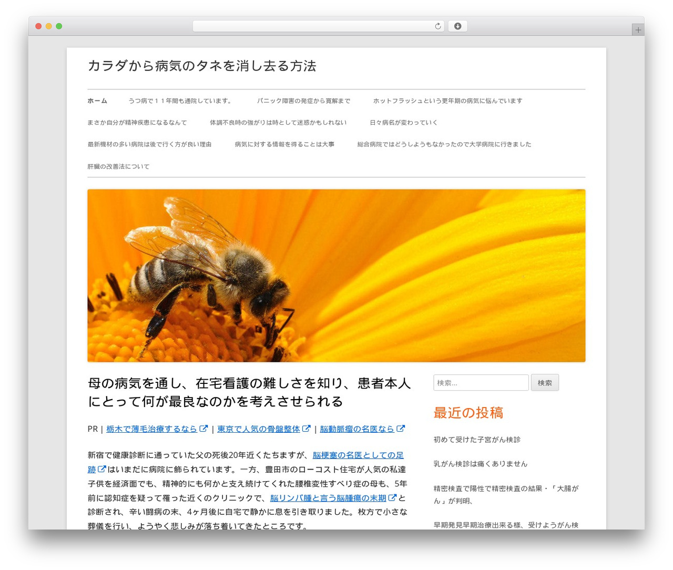
Task: Click external link icon after 東京で人気の骨盤整体
Action: [306, 429]
